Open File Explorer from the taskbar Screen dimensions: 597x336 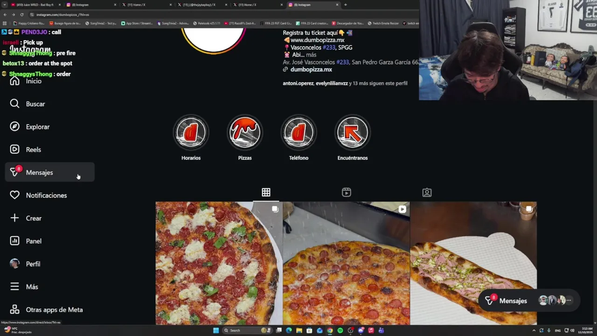pyautogui.click(x=299, y=330)
